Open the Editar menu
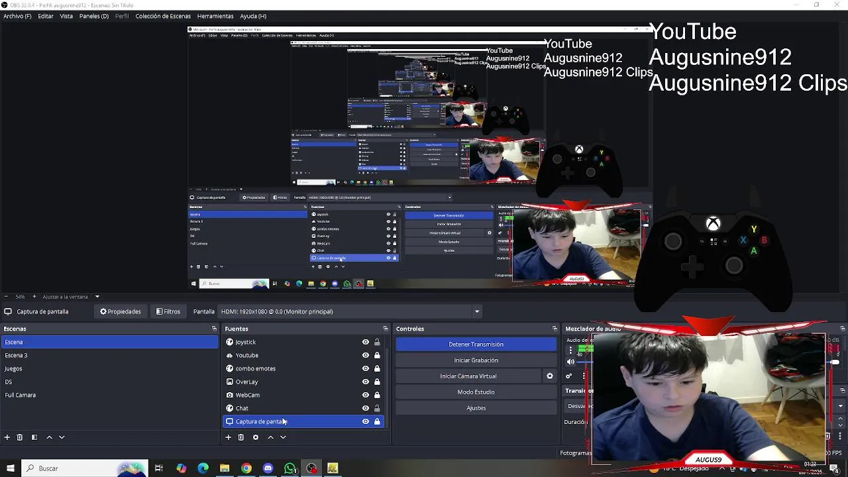848x477 pixels. pyautogui.click(x=46, y=16)
